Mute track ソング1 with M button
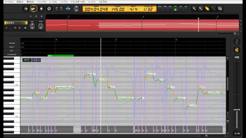 (x=15, y=28)
